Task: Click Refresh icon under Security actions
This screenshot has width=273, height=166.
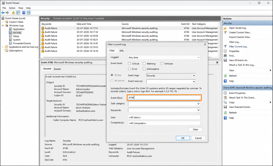Action: [225, 76]
